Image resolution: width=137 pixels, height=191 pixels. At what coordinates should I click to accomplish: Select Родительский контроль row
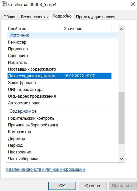[59, 118]
